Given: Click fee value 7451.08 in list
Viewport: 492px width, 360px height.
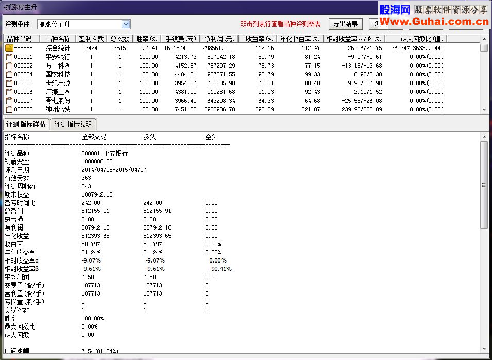Looking at the screenshot, I should (186, 110).
